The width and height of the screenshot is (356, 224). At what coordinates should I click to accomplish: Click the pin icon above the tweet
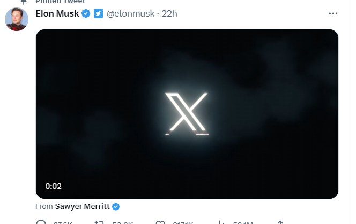click(23, 2)
